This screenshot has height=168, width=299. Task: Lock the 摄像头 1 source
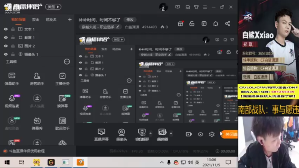point(13,54)
